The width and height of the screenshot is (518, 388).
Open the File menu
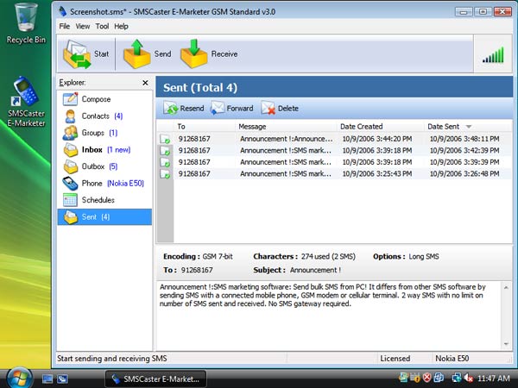coord(65,27)
